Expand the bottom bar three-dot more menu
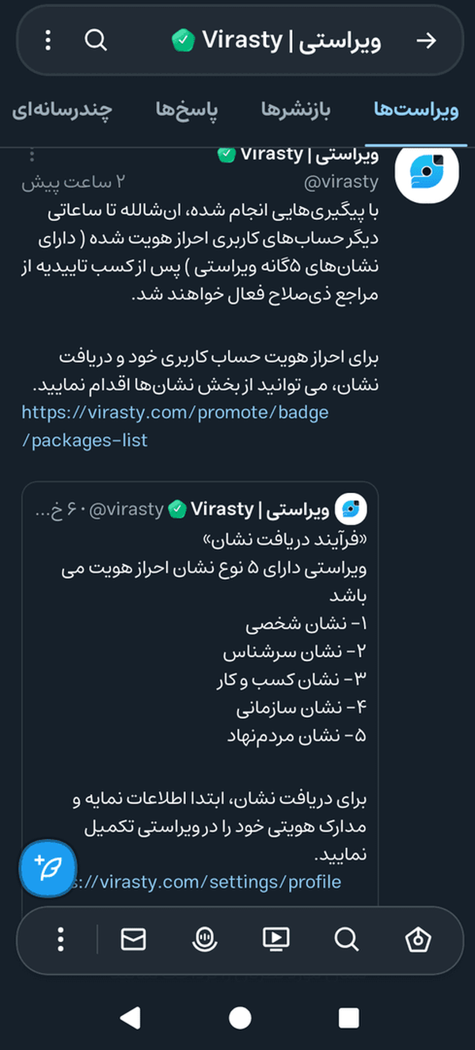The height and width of the screenshot is (1050, 475). coord(61,940)
